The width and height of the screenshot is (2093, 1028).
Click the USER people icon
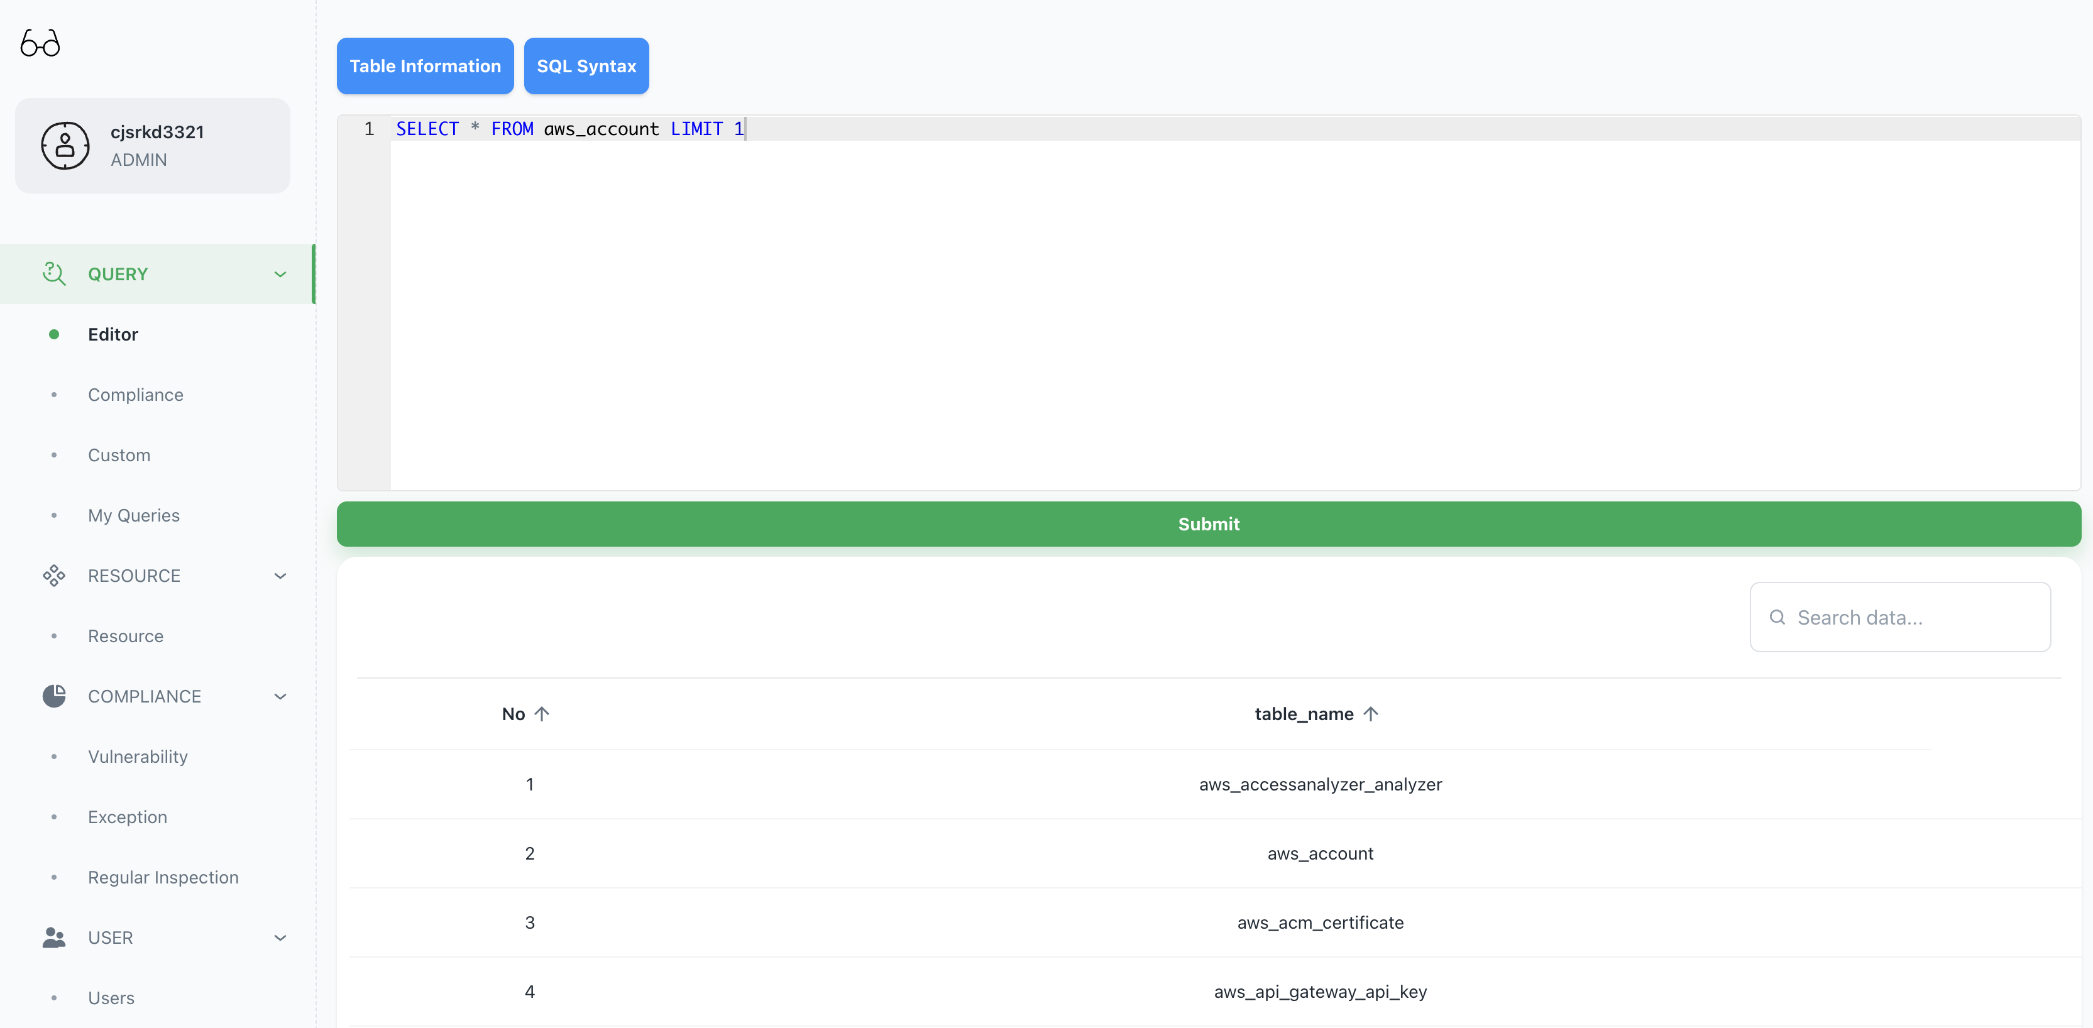tap(53, 937)
